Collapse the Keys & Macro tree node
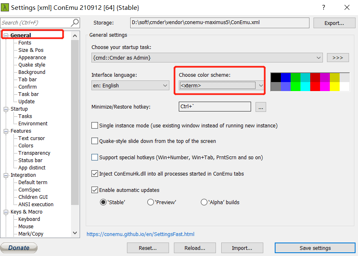358x256 pixels. pos(6,212)
